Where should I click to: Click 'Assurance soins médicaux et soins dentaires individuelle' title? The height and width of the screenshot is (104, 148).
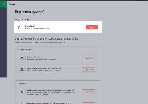51,90
